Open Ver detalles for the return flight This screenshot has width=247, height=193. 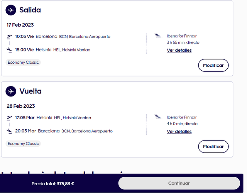[x=179, y=131]
